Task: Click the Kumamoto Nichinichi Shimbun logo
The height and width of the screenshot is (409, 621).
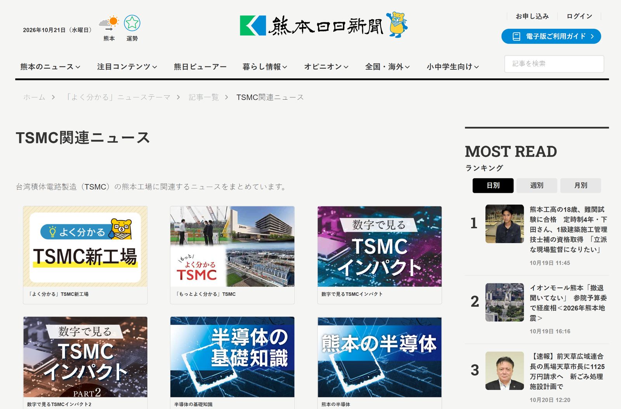Action: [x=311, y=26]
